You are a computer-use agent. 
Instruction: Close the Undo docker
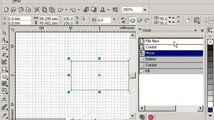pyautogui.click(x=202, y=30)
